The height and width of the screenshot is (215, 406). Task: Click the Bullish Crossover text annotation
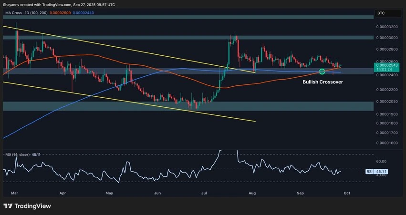click(x=323, y=82)
